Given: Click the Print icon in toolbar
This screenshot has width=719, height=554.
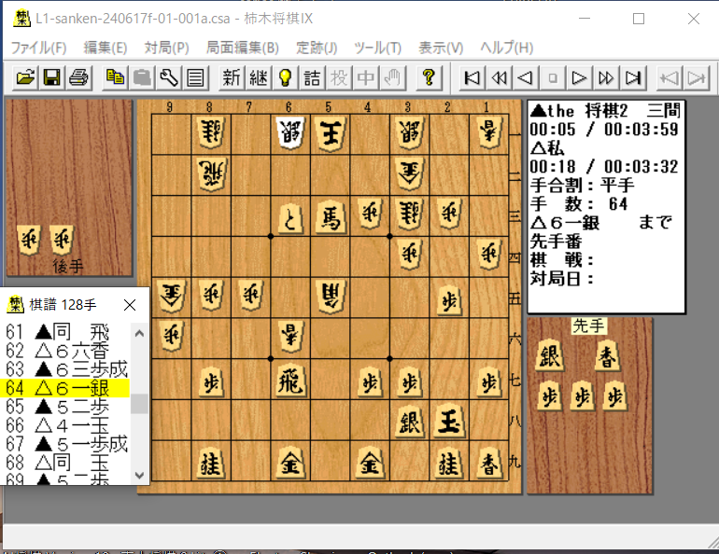Looking at the screenshot, I should 78,77.
